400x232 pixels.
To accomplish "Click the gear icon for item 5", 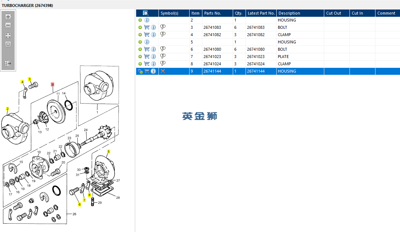I will pos(140,42).
